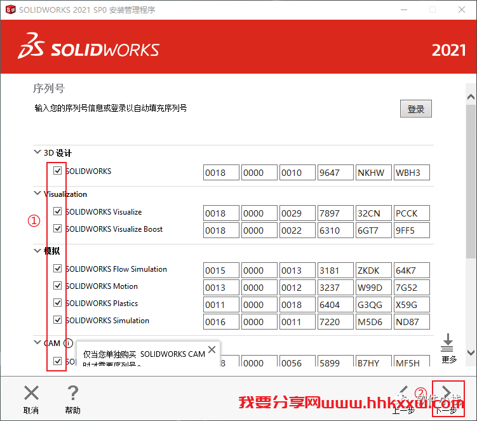
Task: Open Help with the question mark icon
Action: click(72, 392)
